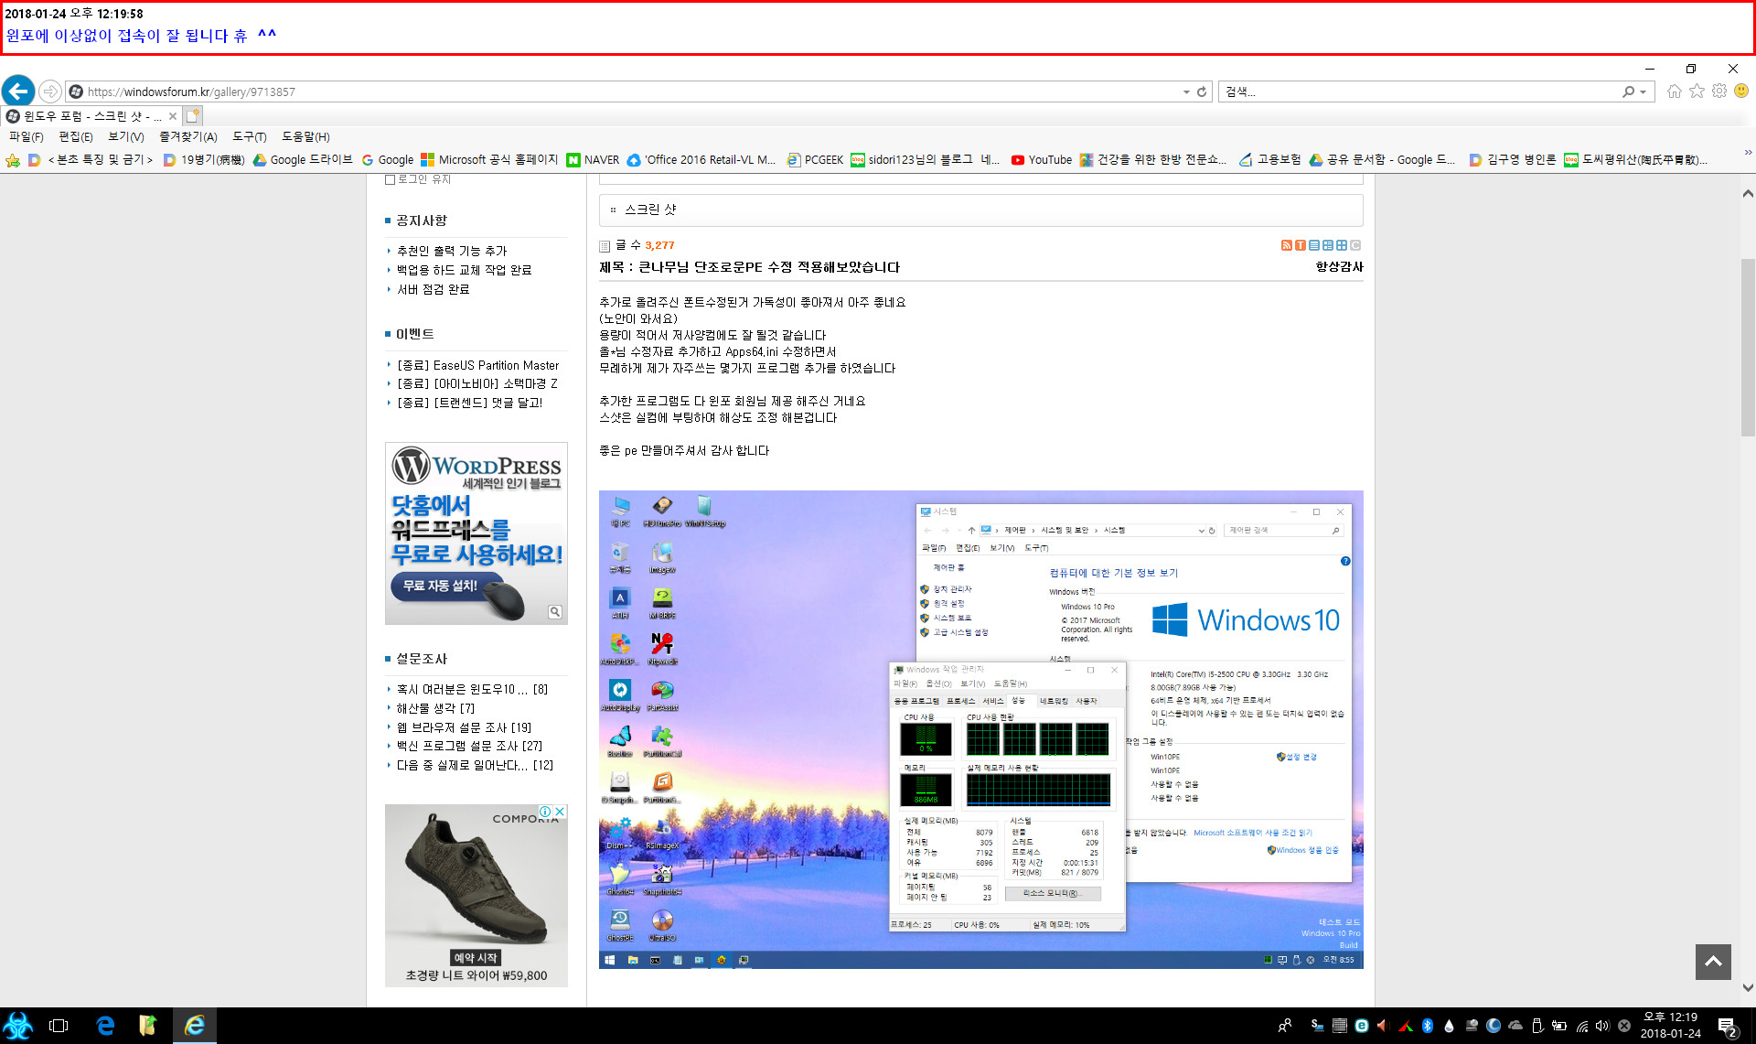1756x1044 pixels.
Task: Open the address bar autocomplete dropdown arrow
Action: pyautogui.click(x=1186, y=91)
